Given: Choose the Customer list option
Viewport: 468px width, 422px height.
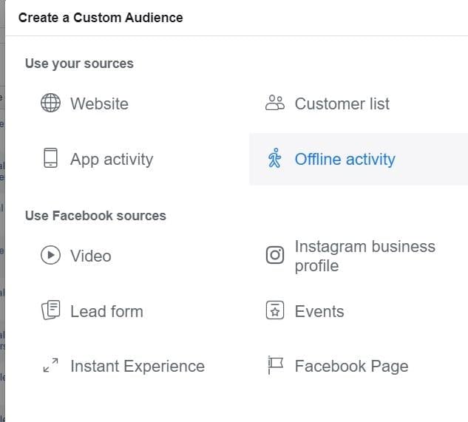Looking at the screenshot, I should [342, 103].
